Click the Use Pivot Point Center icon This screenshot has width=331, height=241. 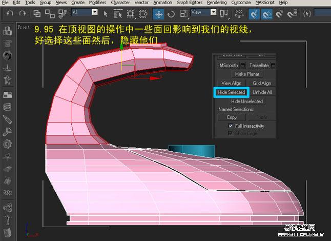tap(224, 14)
